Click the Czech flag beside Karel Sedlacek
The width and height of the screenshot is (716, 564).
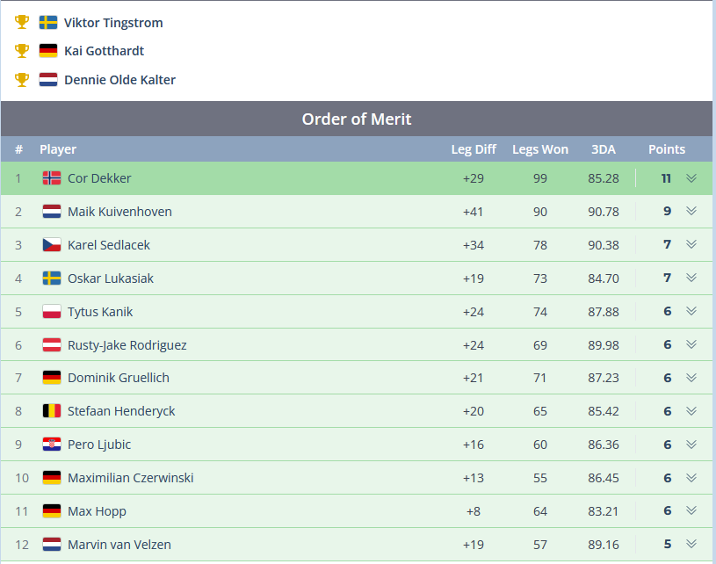52,245
